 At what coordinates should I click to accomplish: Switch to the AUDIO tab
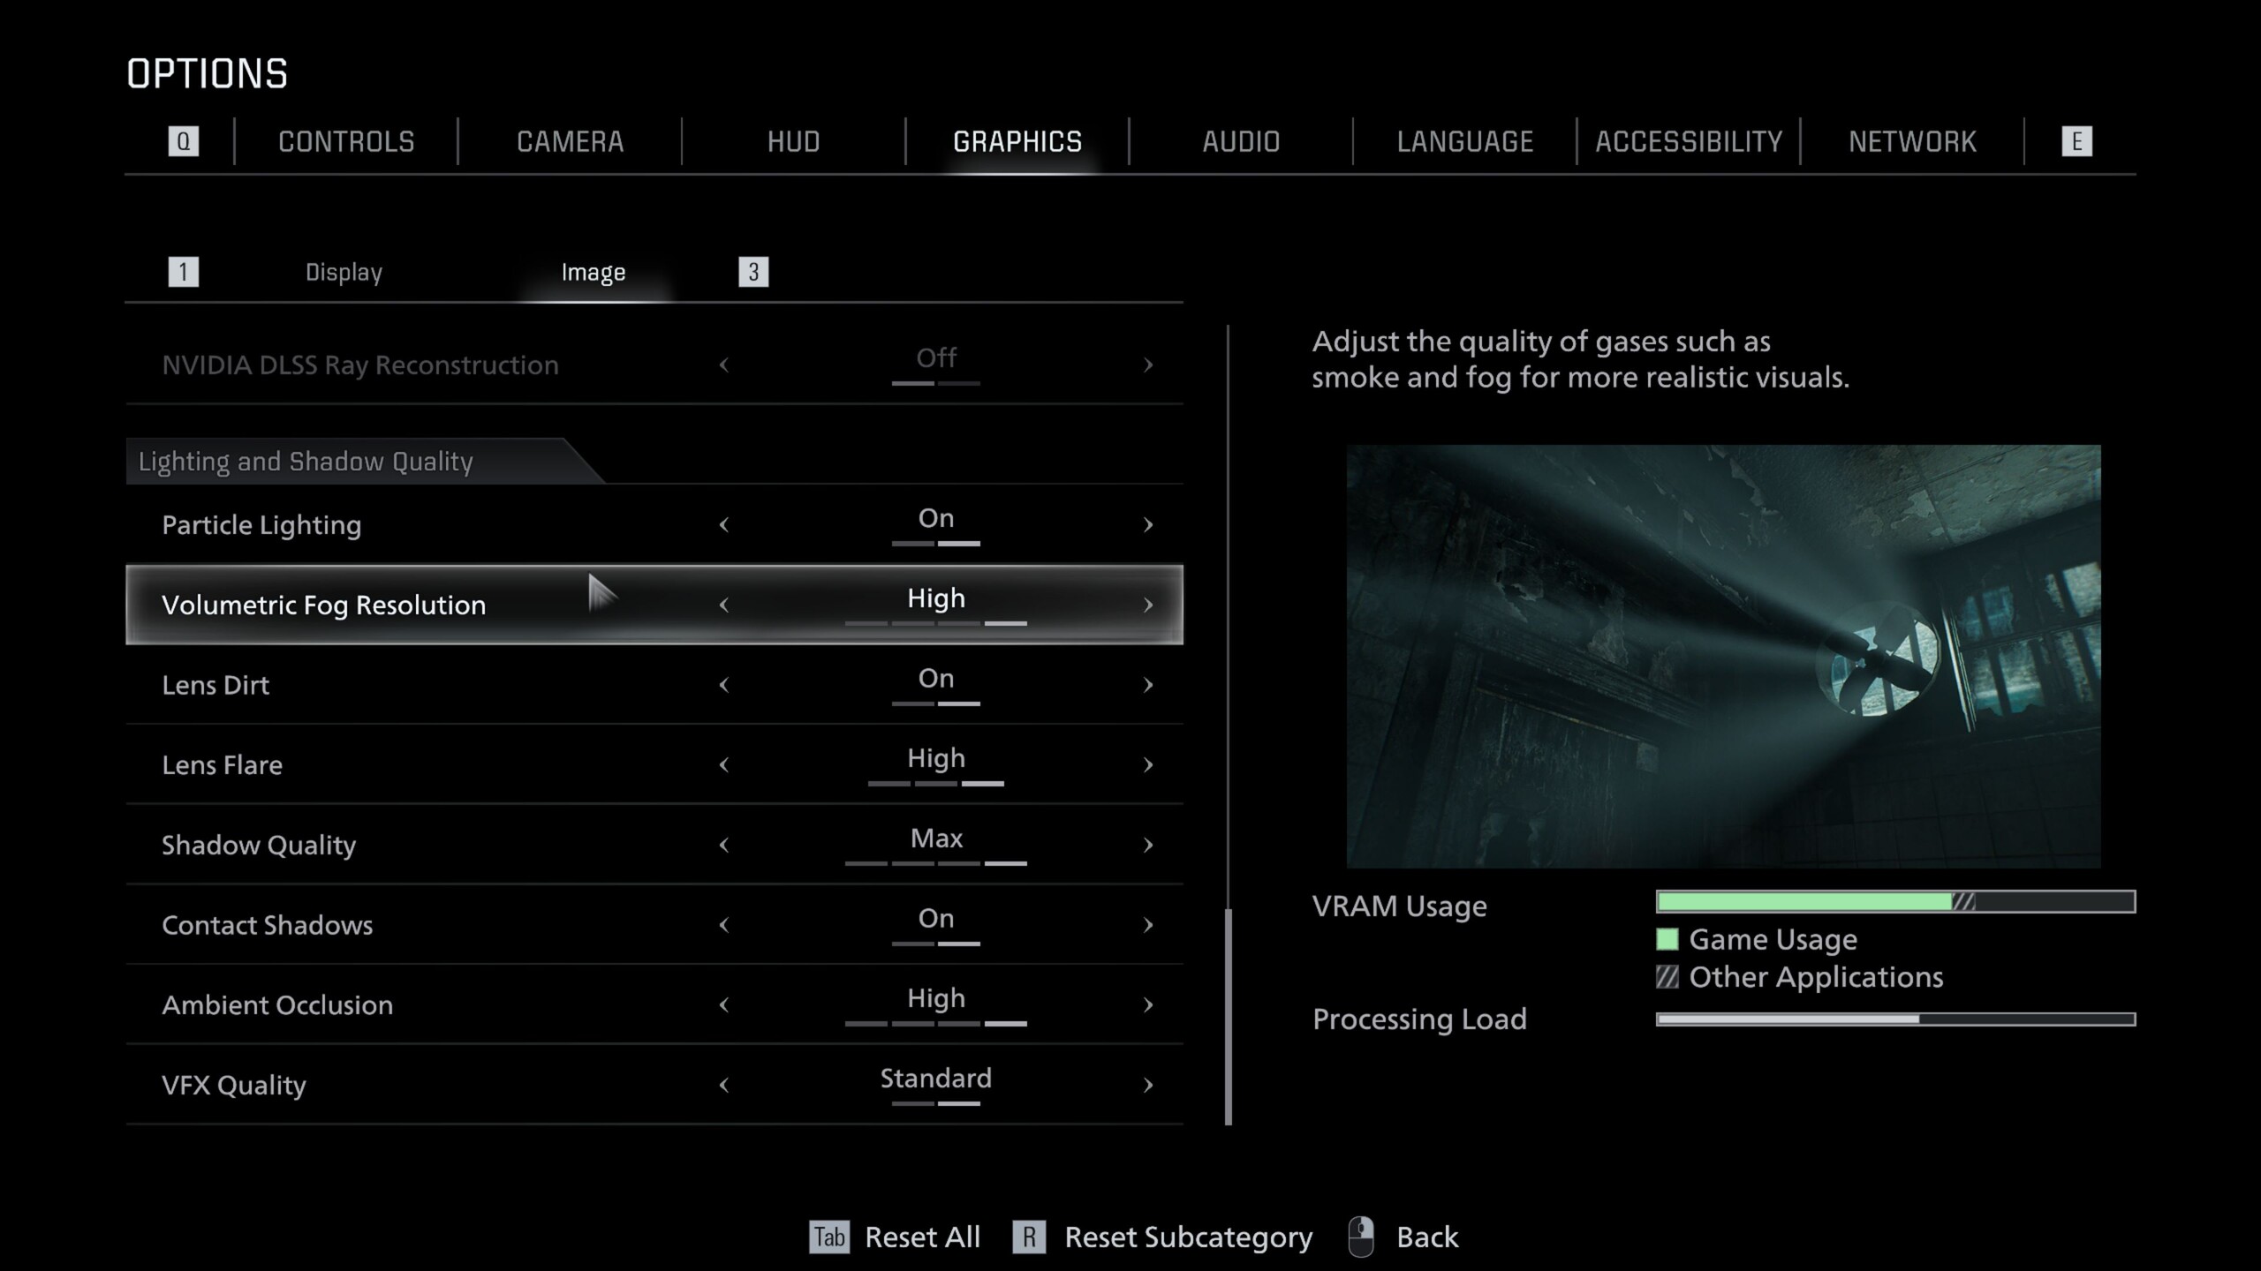(1240, 142)
